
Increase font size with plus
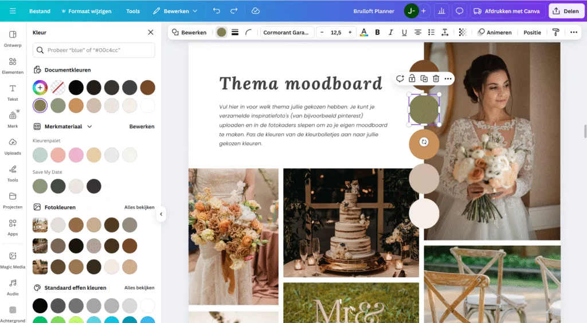click(350, 33)
